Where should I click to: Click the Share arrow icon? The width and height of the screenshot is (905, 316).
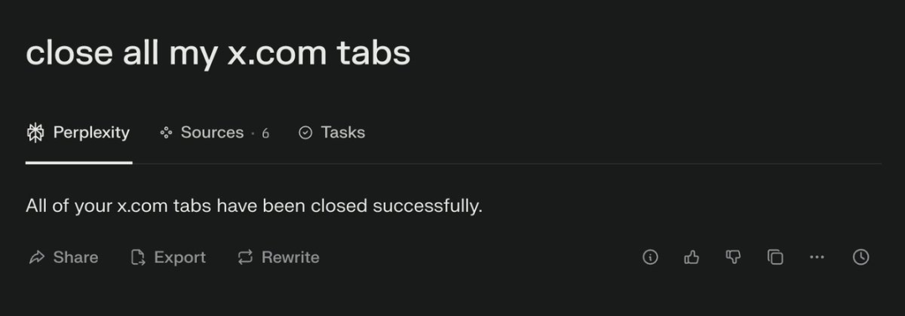(x=36, y=257)
